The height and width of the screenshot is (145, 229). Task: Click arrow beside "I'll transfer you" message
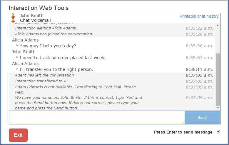click(x=17, y=69)
